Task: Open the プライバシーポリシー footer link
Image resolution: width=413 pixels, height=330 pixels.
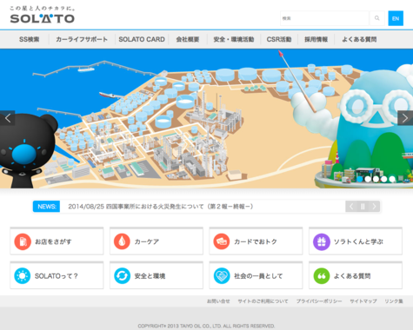Action: pyautogui.click(x=319, y=301)
